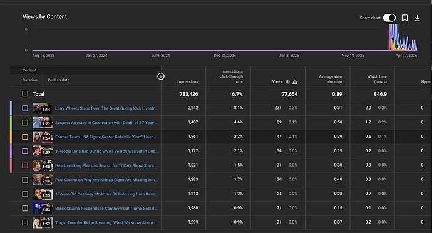Viewport: 432px width, 233px height.
Task: Check the Total row checkbox
Action: [x=25, y=94]
